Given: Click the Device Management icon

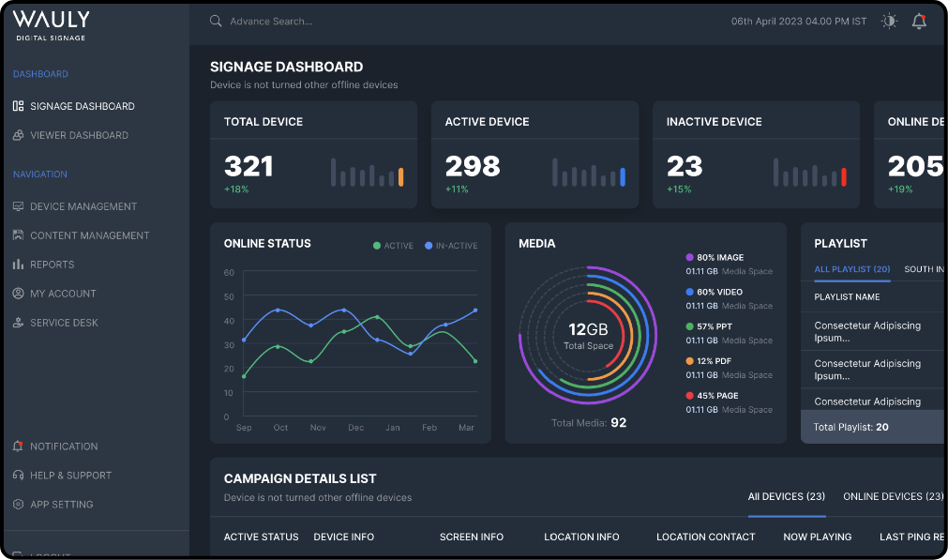Looking at the screenshot, I should click(x=18, y=206).
